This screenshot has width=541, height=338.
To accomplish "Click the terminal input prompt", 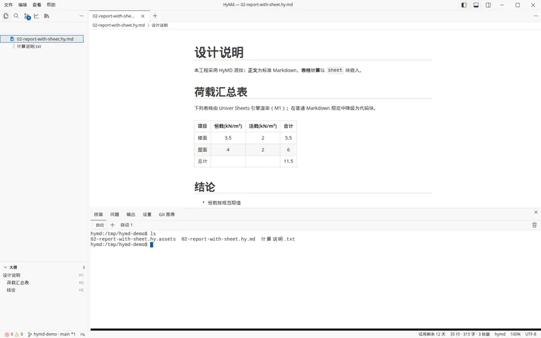I will 151,245.
